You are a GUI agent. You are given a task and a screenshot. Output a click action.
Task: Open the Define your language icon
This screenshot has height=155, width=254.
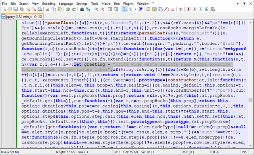(148, 9)
